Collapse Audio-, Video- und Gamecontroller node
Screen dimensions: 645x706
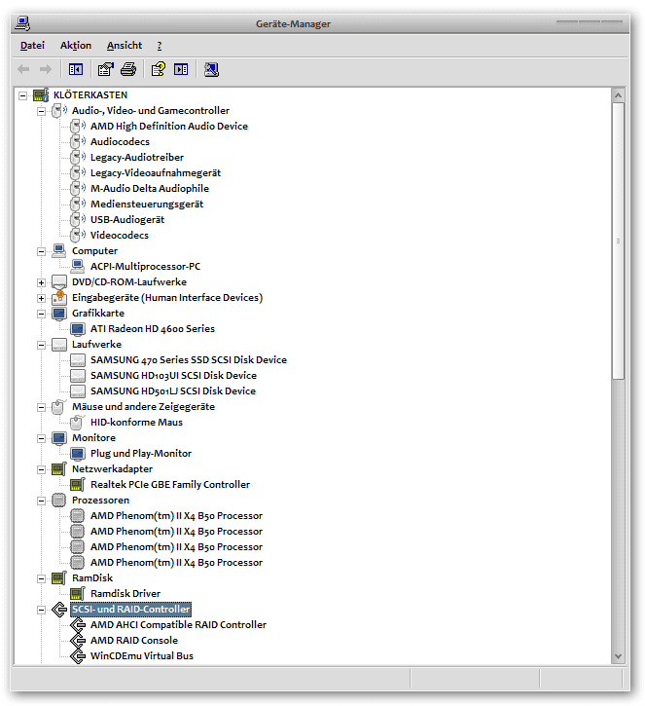42,111
